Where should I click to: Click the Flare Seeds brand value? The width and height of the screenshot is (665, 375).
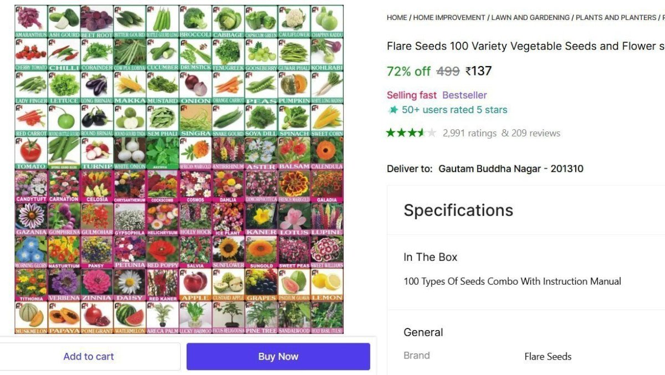tap(548, 356)
